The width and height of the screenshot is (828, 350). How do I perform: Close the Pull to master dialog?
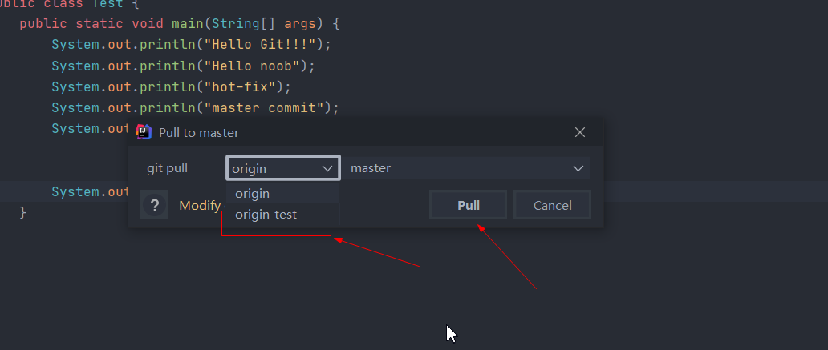click(x=580, y=132)
